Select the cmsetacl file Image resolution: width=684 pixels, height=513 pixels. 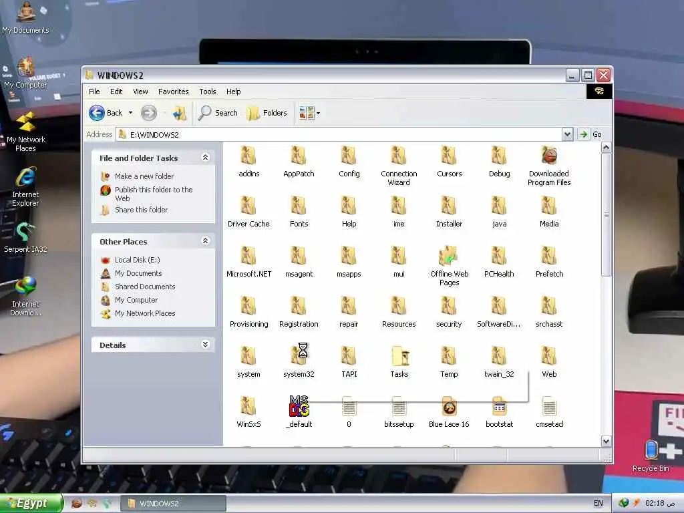click(x=549, y=412)
